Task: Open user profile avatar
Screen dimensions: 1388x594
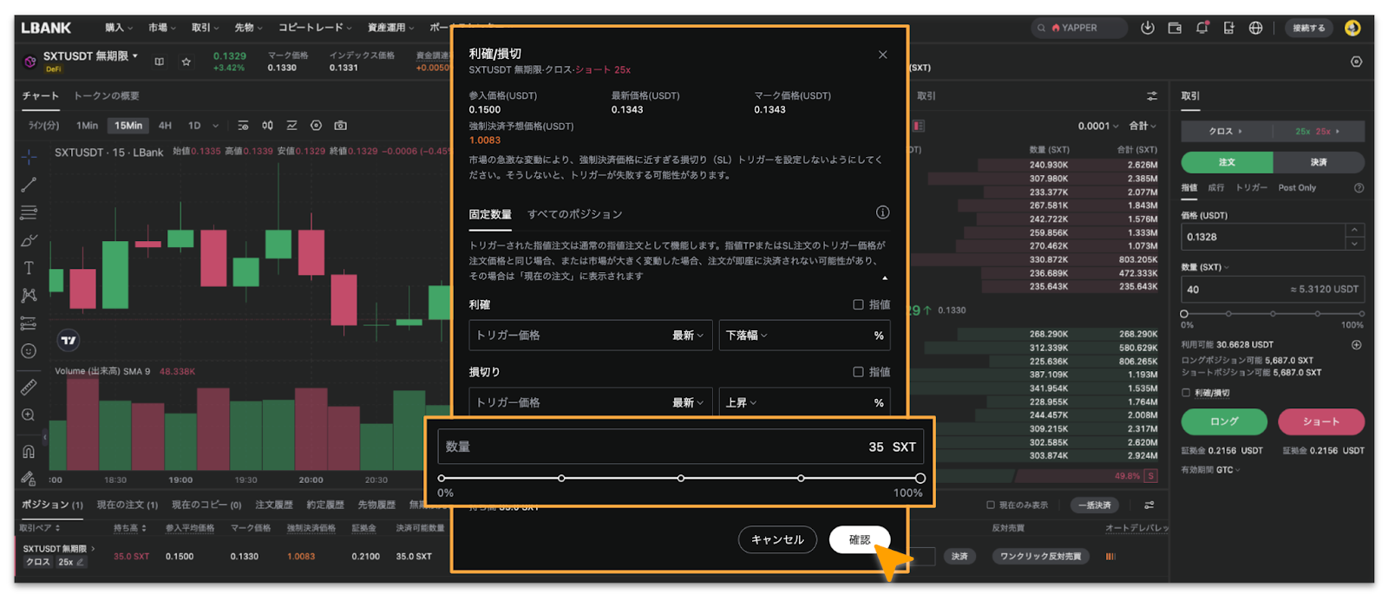Action: [1352, 28]
